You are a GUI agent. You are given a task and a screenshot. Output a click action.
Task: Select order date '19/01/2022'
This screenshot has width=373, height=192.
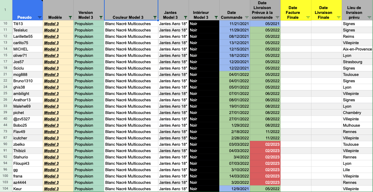click(x=235, y=106)
